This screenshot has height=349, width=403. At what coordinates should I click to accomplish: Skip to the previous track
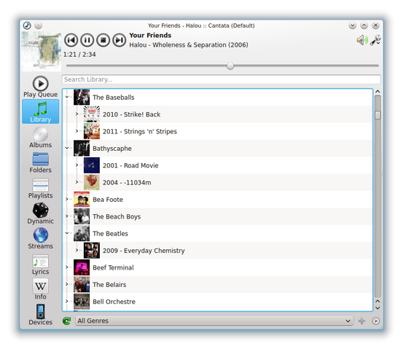click(71, 40)
